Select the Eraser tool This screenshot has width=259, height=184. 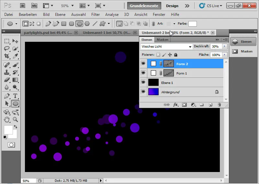tap(7, 80)
